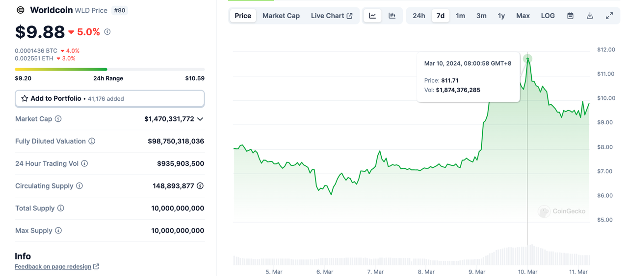The height and width of the screenshot is (276, 628).
Task: Select the Max time range
Action: [x=523, y=16]
